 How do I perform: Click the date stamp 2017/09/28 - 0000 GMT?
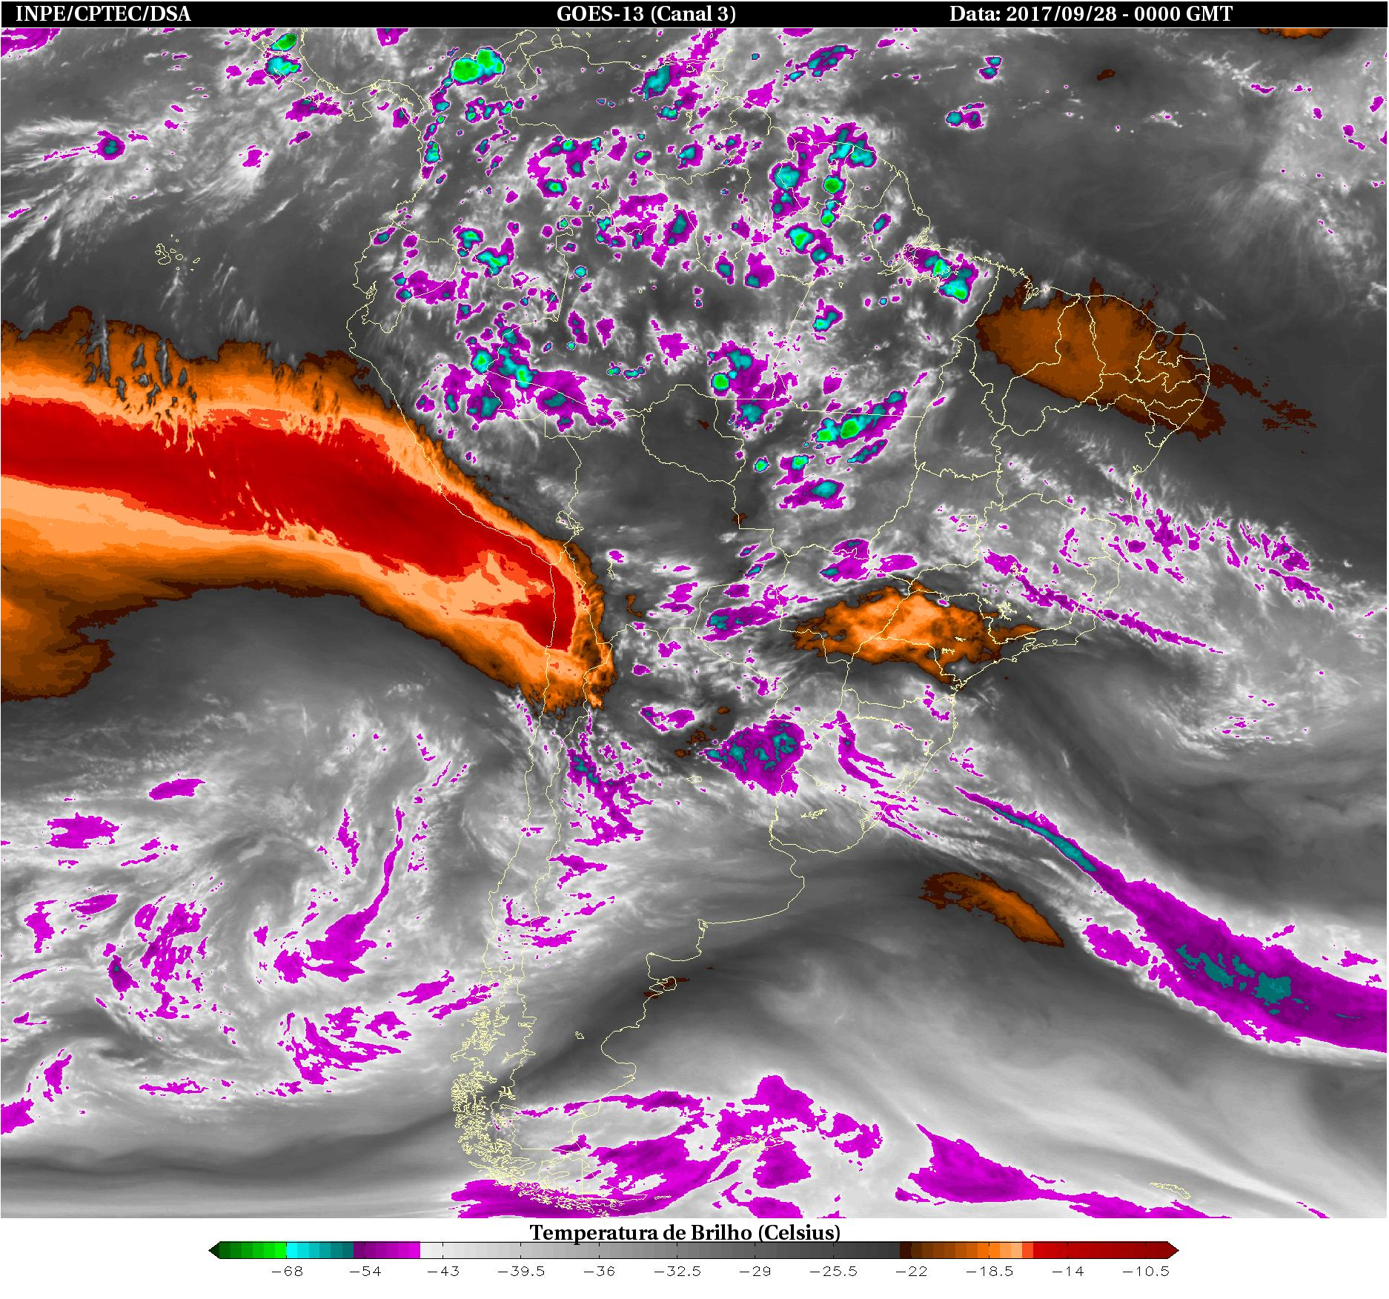coord(1090,14)
